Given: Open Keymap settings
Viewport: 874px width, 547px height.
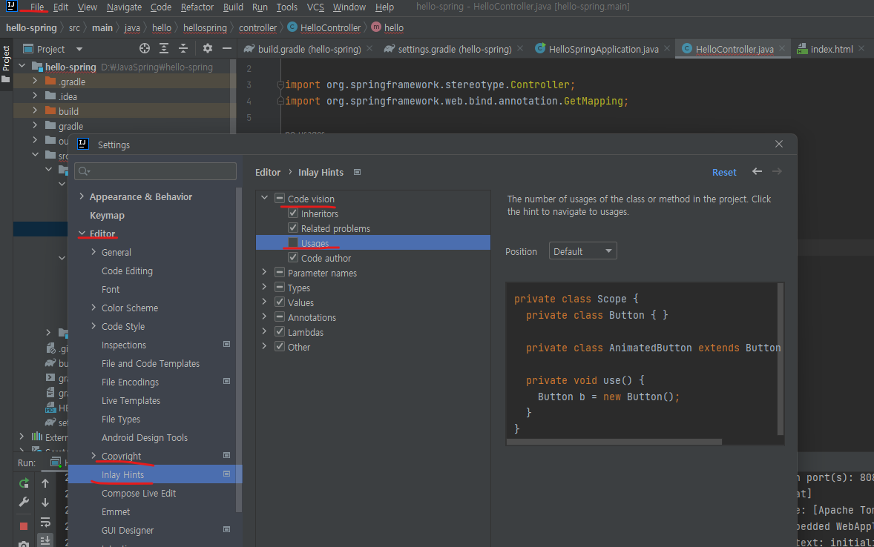Looking at the screenshot, I should tap(107, 215).
